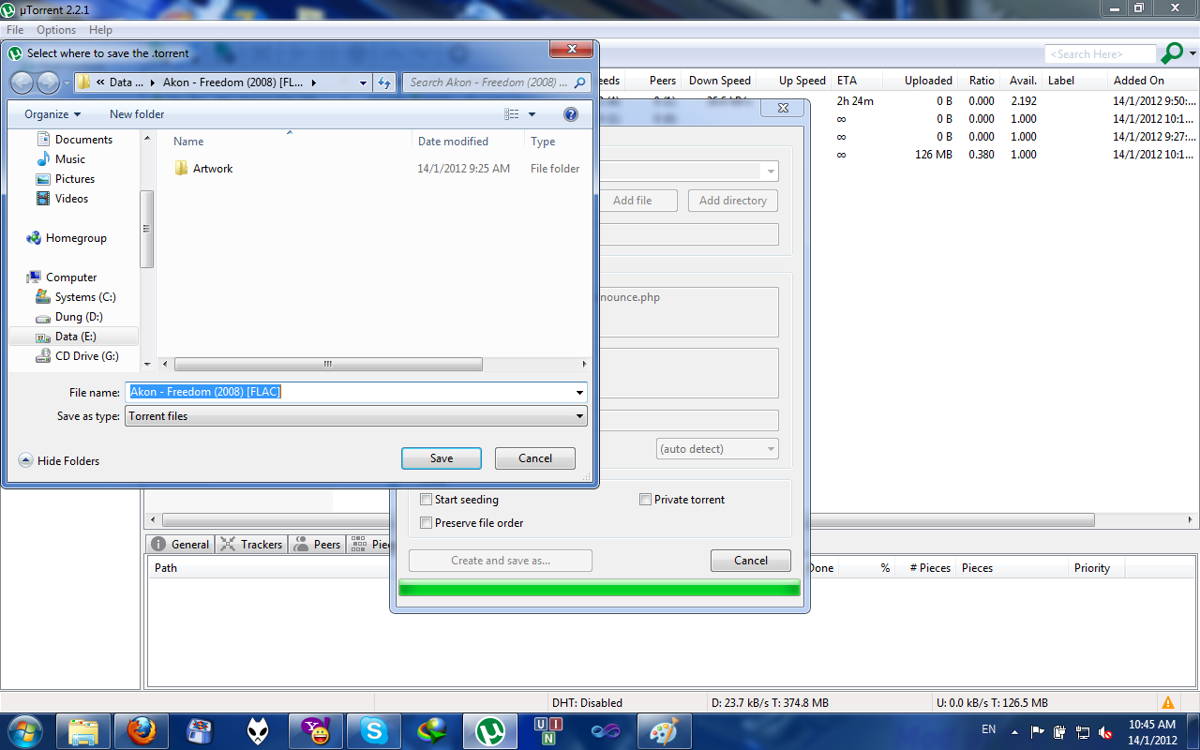This screenshot has height=750, width=1200.
Task: Open recent pages dropdown beside Forward arrow
Action: tap(67, 83)
